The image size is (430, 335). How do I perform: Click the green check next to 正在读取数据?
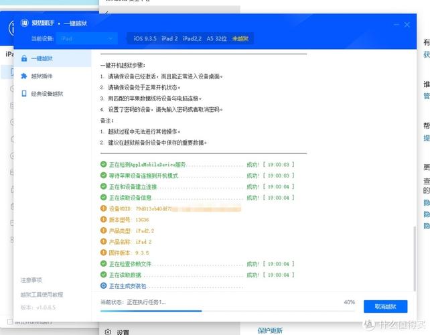(x=103, y=275)
